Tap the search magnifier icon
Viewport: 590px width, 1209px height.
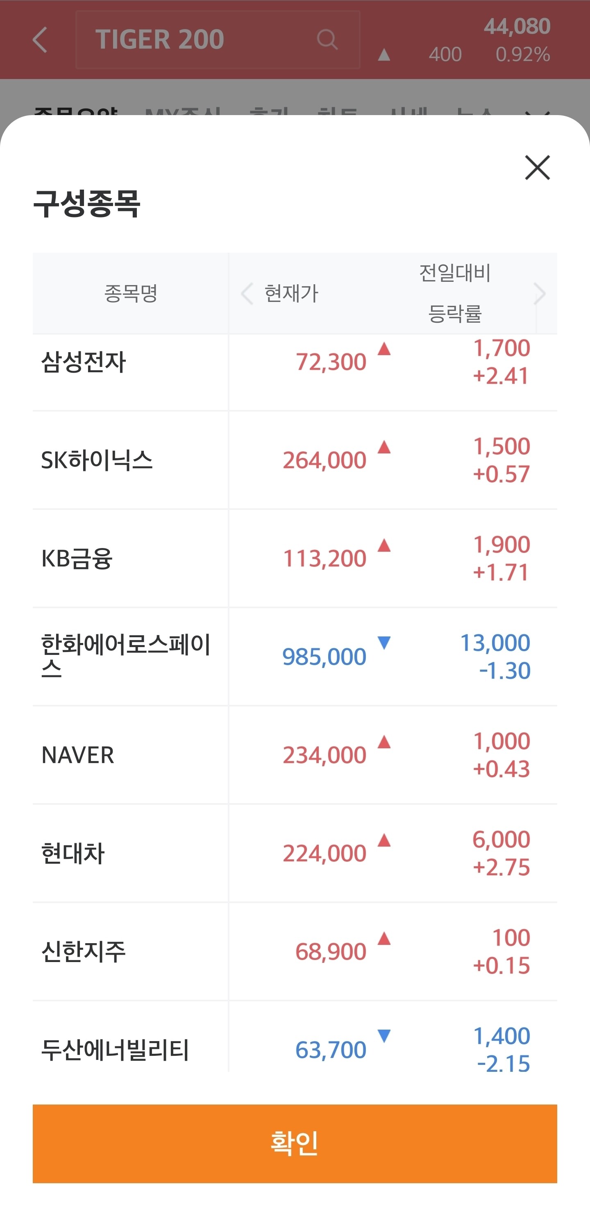tap(327, 39)
